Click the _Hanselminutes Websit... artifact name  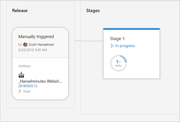click(x=40, y=81)
